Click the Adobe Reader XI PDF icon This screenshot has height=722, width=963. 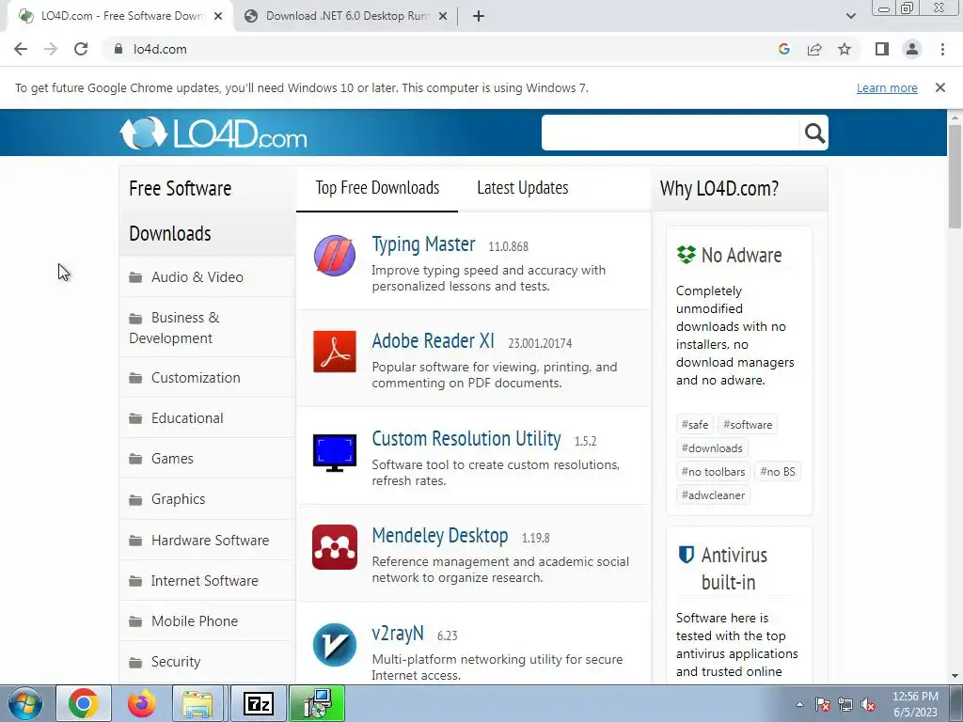334,352
